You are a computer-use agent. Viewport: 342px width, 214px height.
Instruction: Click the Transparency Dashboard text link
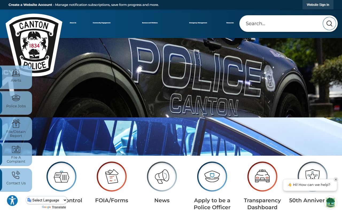pos(262,204)
